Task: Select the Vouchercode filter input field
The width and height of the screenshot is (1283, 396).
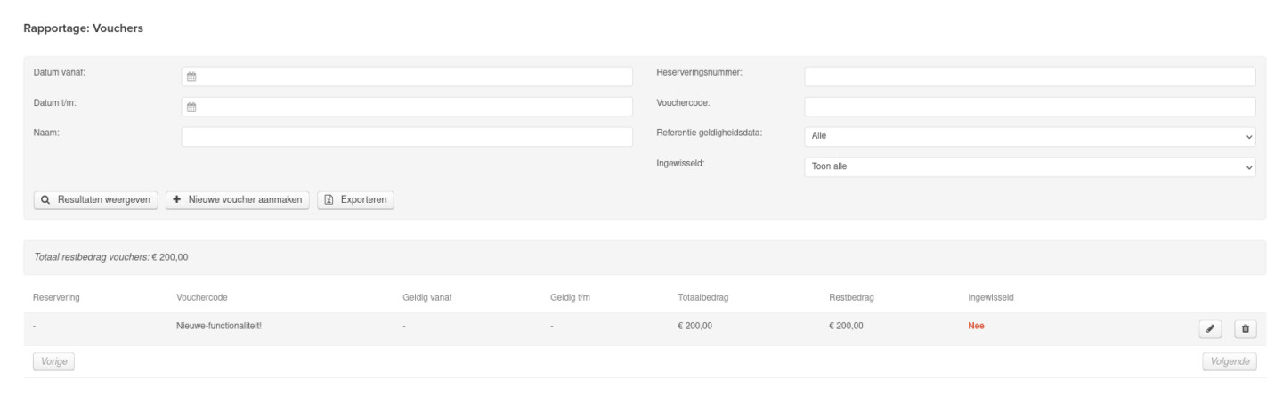Action: (x=1029, y=107)
